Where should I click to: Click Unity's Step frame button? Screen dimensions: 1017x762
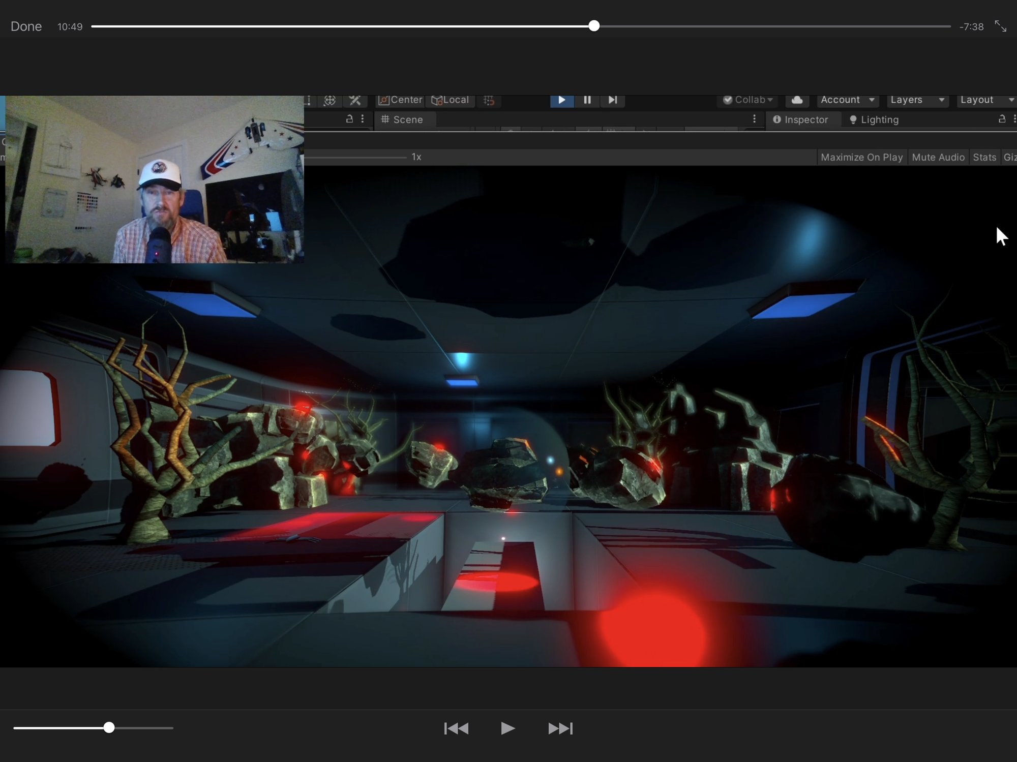(613, 100)
